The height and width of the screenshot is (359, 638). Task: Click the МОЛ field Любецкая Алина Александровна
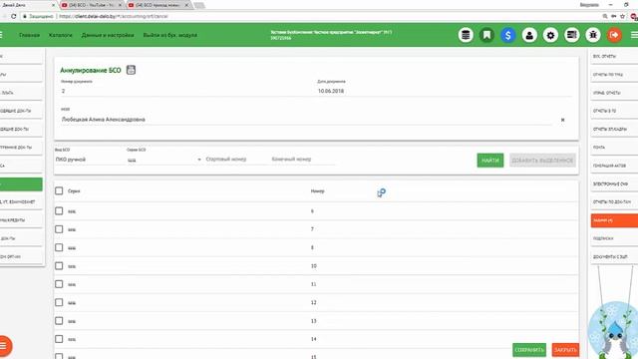pos(306,120)
